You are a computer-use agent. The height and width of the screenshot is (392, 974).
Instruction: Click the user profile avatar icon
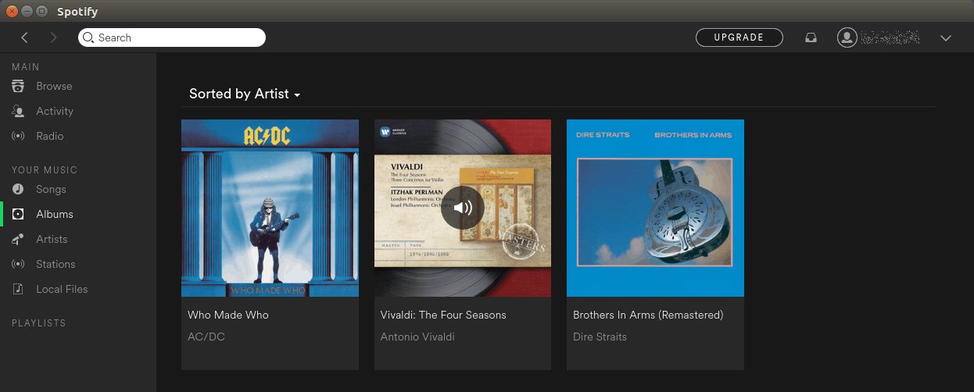pos(847,37)
